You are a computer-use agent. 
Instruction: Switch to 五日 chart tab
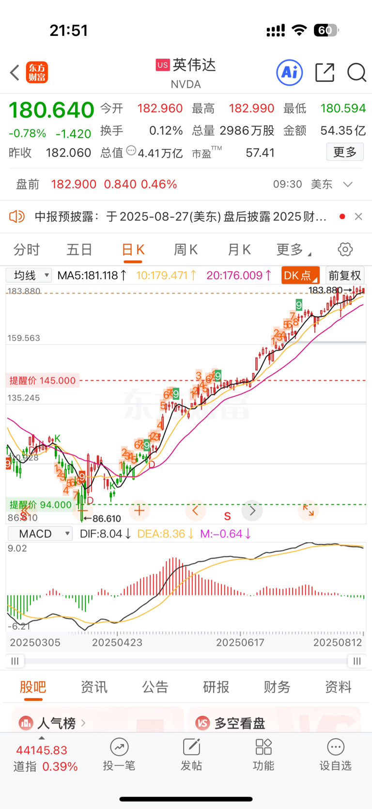click(79, 250)
